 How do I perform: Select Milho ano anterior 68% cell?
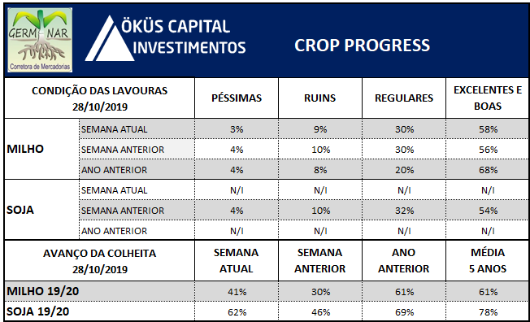pos(488,169)
